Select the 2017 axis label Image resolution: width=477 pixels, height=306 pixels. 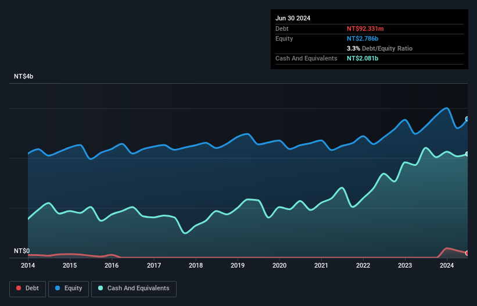point(154,265)
